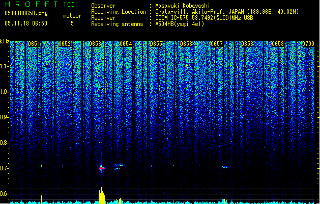This screenshot has width=320, height=204.
Task: Click the 0655 time marker label
Action: [x=156, y=44]
